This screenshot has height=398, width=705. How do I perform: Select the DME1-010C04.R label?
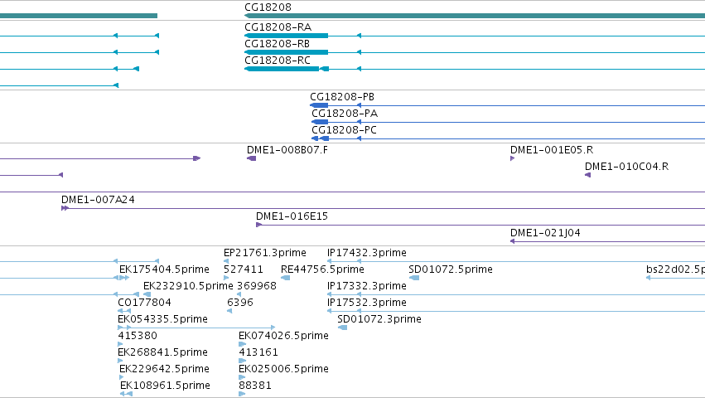pyautogui.click(x=627, y=167)
